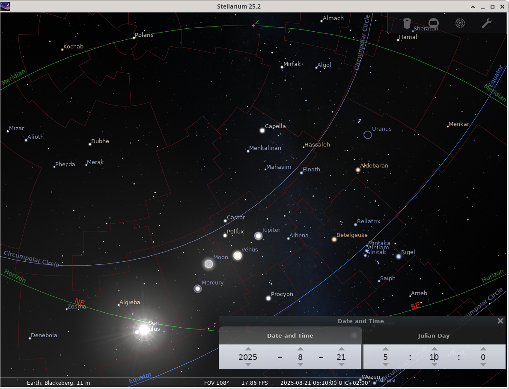Increase the day with up arrow
The width and height of the screenshot is (509, 389).
click(341, 349)
